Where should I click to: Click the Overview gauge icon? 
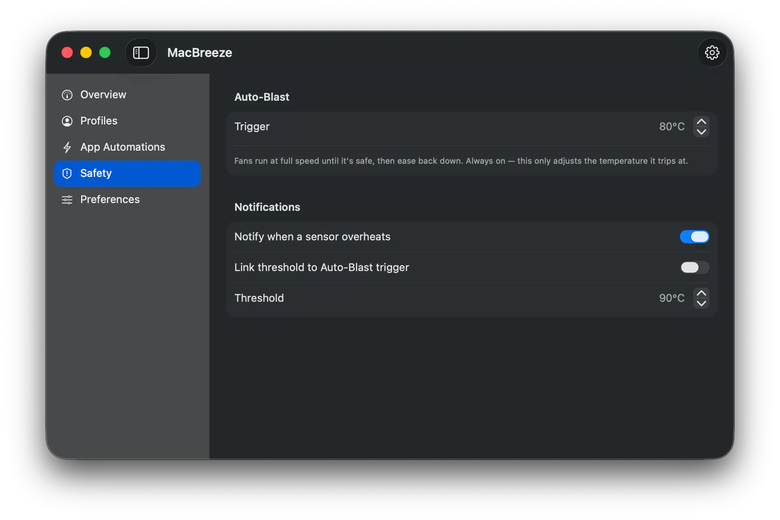click(67, 95)
